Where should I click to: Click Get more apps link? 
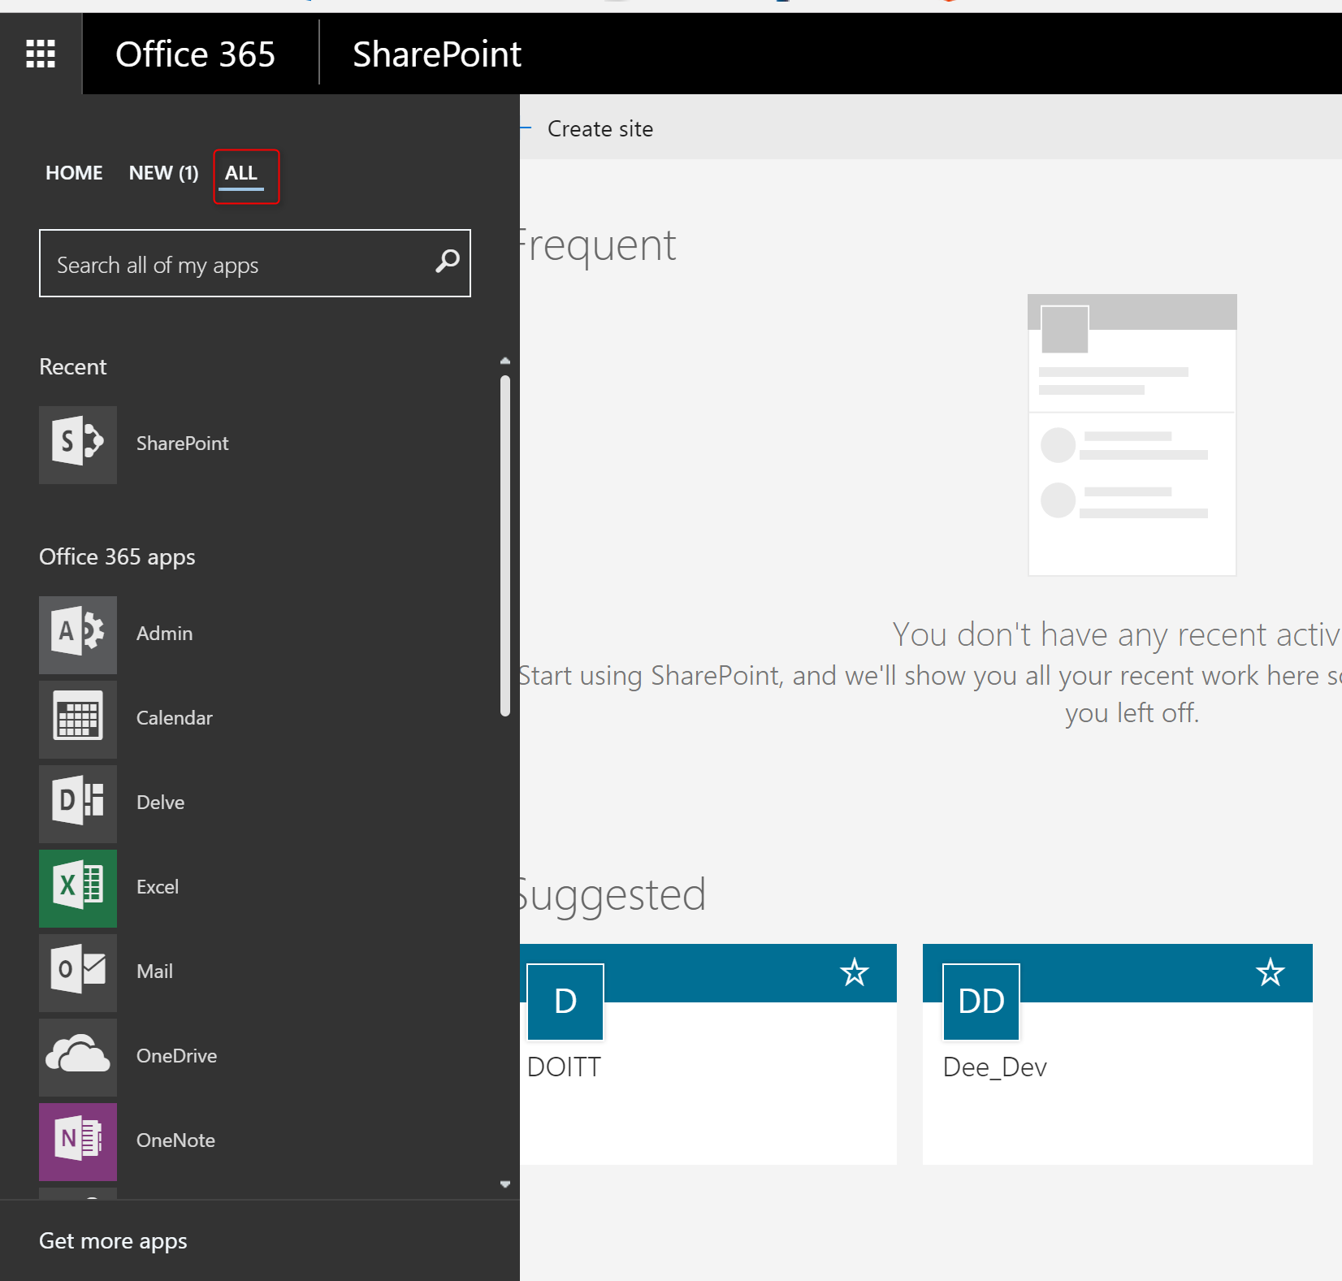[x=113, y=1241]
